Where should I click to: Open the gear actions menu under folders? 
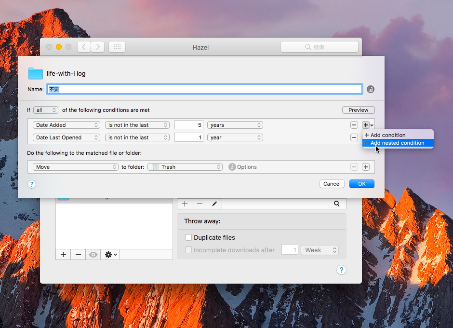click(111, 255)
